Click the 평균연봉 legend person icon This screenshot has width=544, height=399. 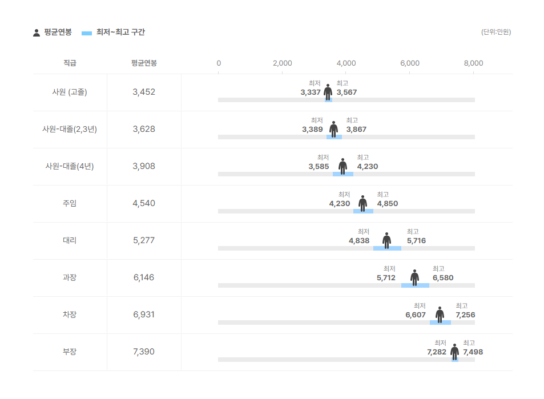pos(37,33)
